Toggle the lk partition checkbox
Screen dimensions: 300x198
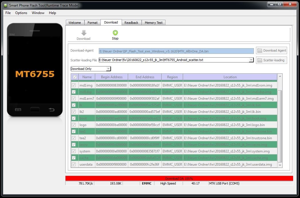click(x=74, y=105)
